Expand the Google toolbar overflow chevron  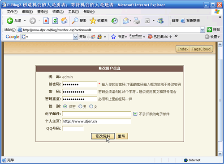[176, 36]
